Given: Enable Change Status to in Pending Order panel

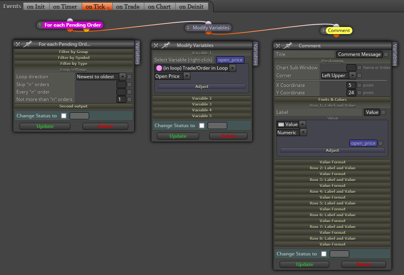Looking at the screenshot, I should 64,116.
